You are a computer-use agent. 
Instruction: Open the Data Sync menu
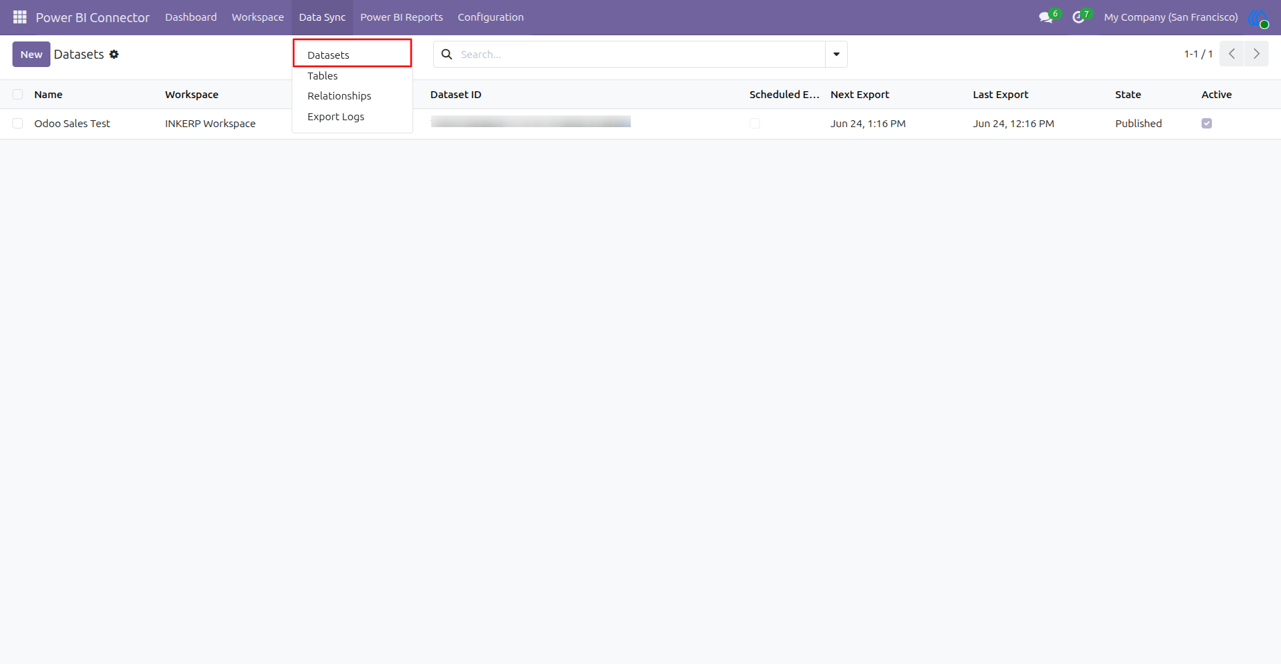322,17
